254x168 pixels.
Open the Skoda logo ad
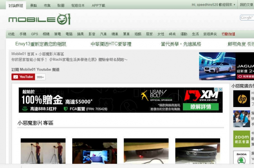(x=242, y=157)
